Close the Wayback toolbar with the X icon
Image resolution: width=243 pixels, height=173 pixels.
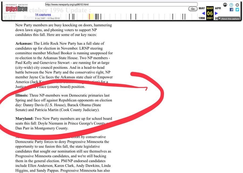pyautogui.click(x=237, y=5)
